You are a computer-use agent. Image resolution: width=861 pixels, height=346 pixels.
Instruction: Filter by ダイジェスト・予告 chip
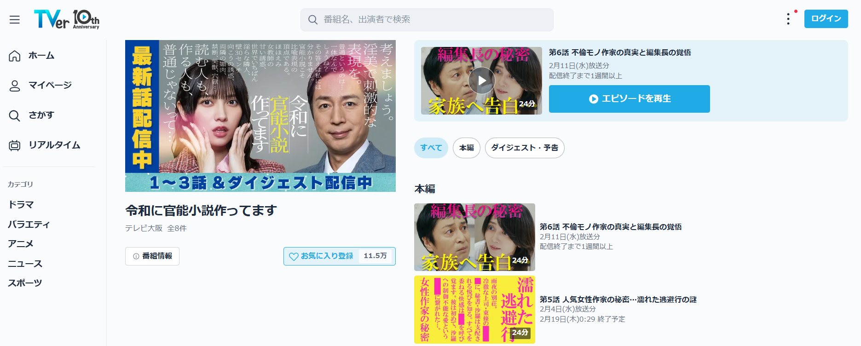click(524, 148)
